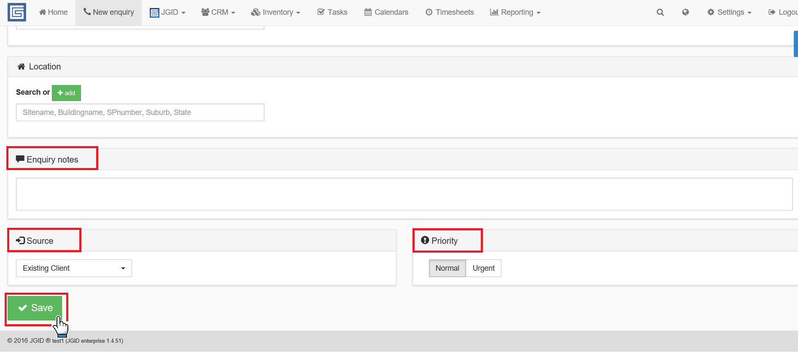This screenshot has width=798, height=352.
Task: Click the Reporting bar chart icon
Action: 494,12
